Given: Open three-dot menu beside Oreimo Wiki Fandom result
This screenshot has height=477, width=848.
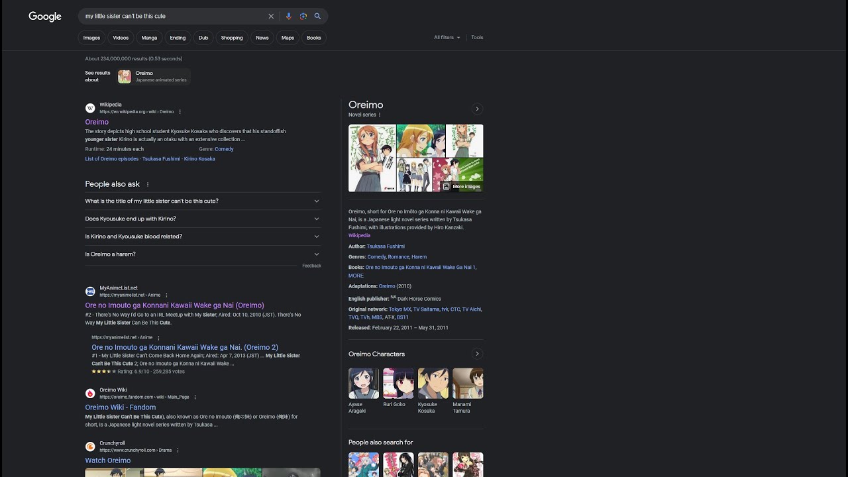Looking at the screenshot, I should [x=195, y=397].
